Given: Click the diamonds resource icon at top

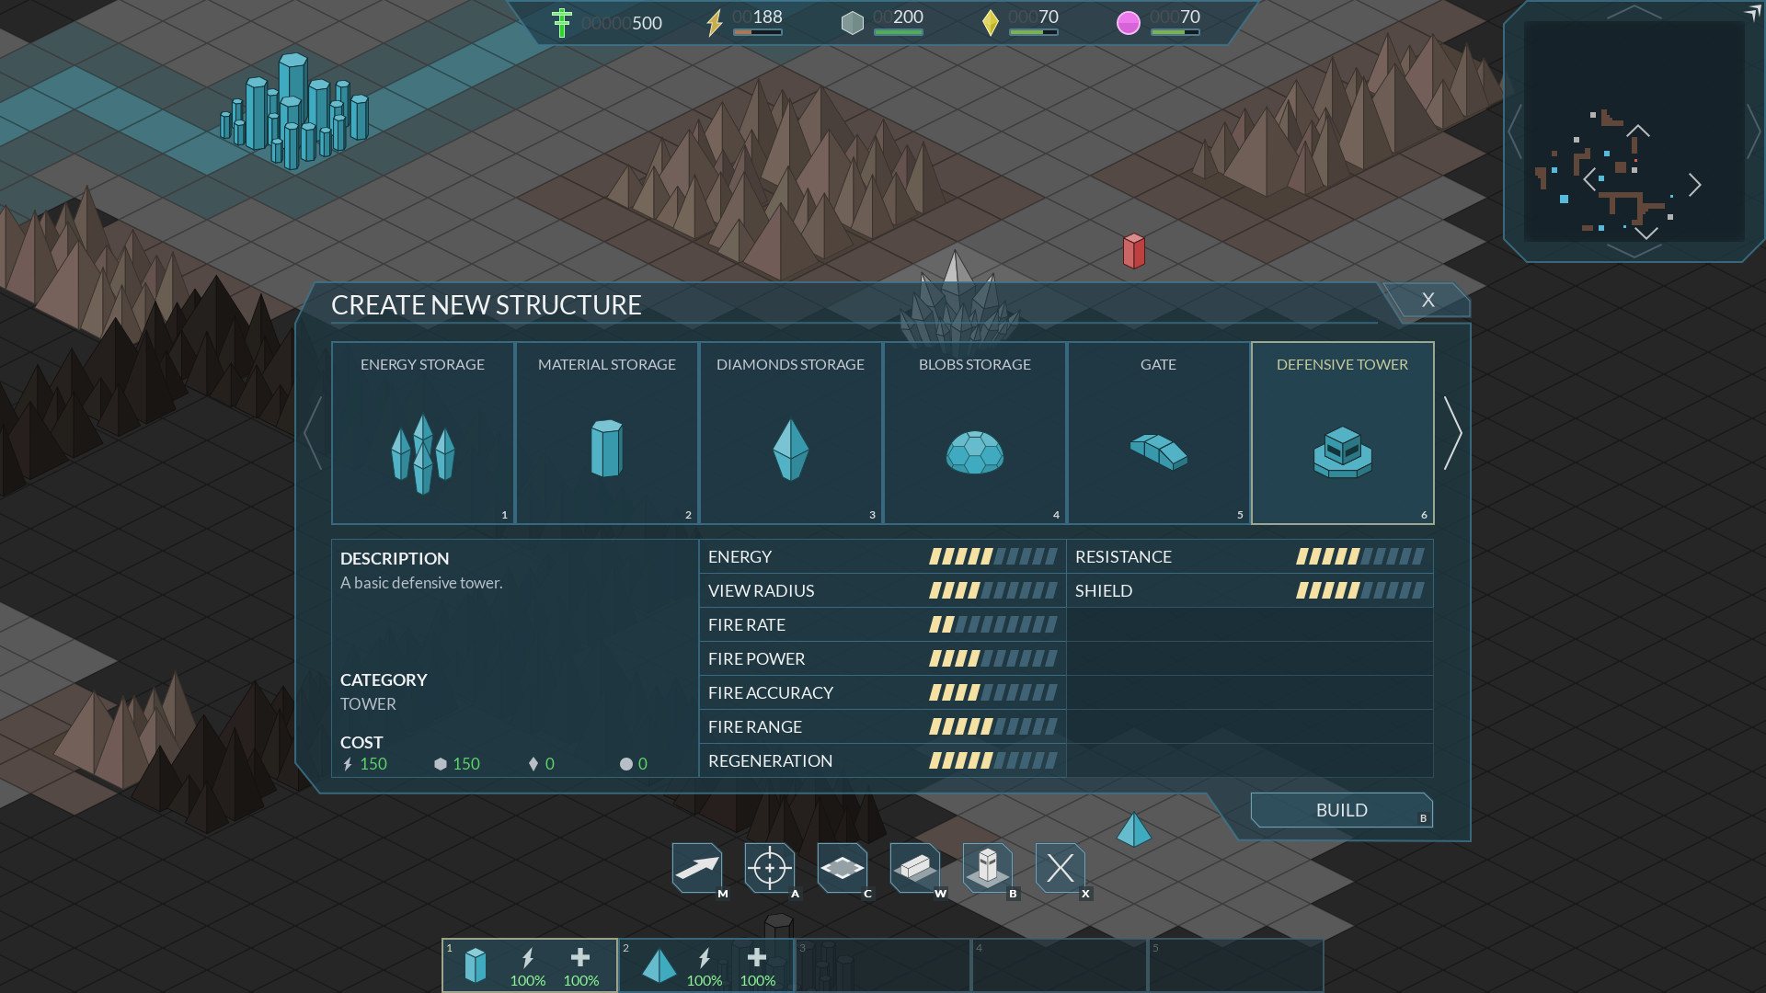Looking at the screenshot, I should [991, 22].
